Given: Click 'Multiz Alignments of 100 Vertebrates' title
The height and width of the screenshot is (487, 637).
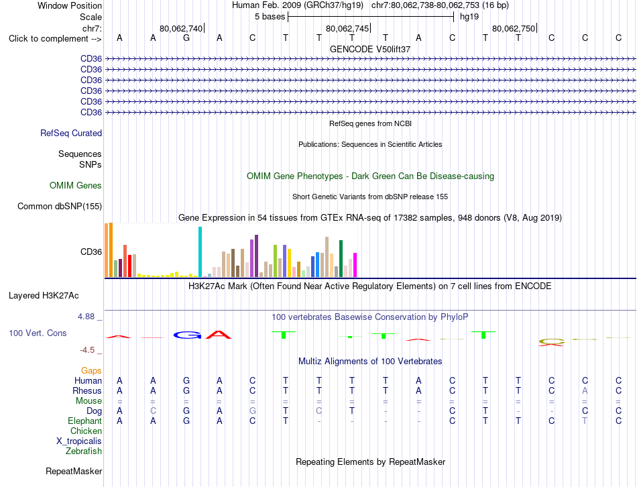Looking at the screenshot, I should point(370,362).
